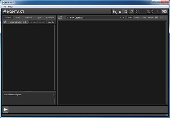This screenshot has height=118, width=170.
Task: Click the Cpu usage readout
Action: coord(150,11)
